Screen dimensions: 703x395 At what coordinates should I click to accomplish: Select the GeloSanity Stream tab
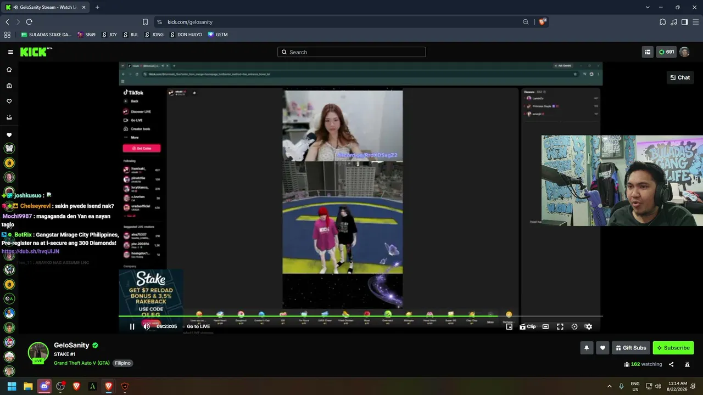click(x=45, y=7)
